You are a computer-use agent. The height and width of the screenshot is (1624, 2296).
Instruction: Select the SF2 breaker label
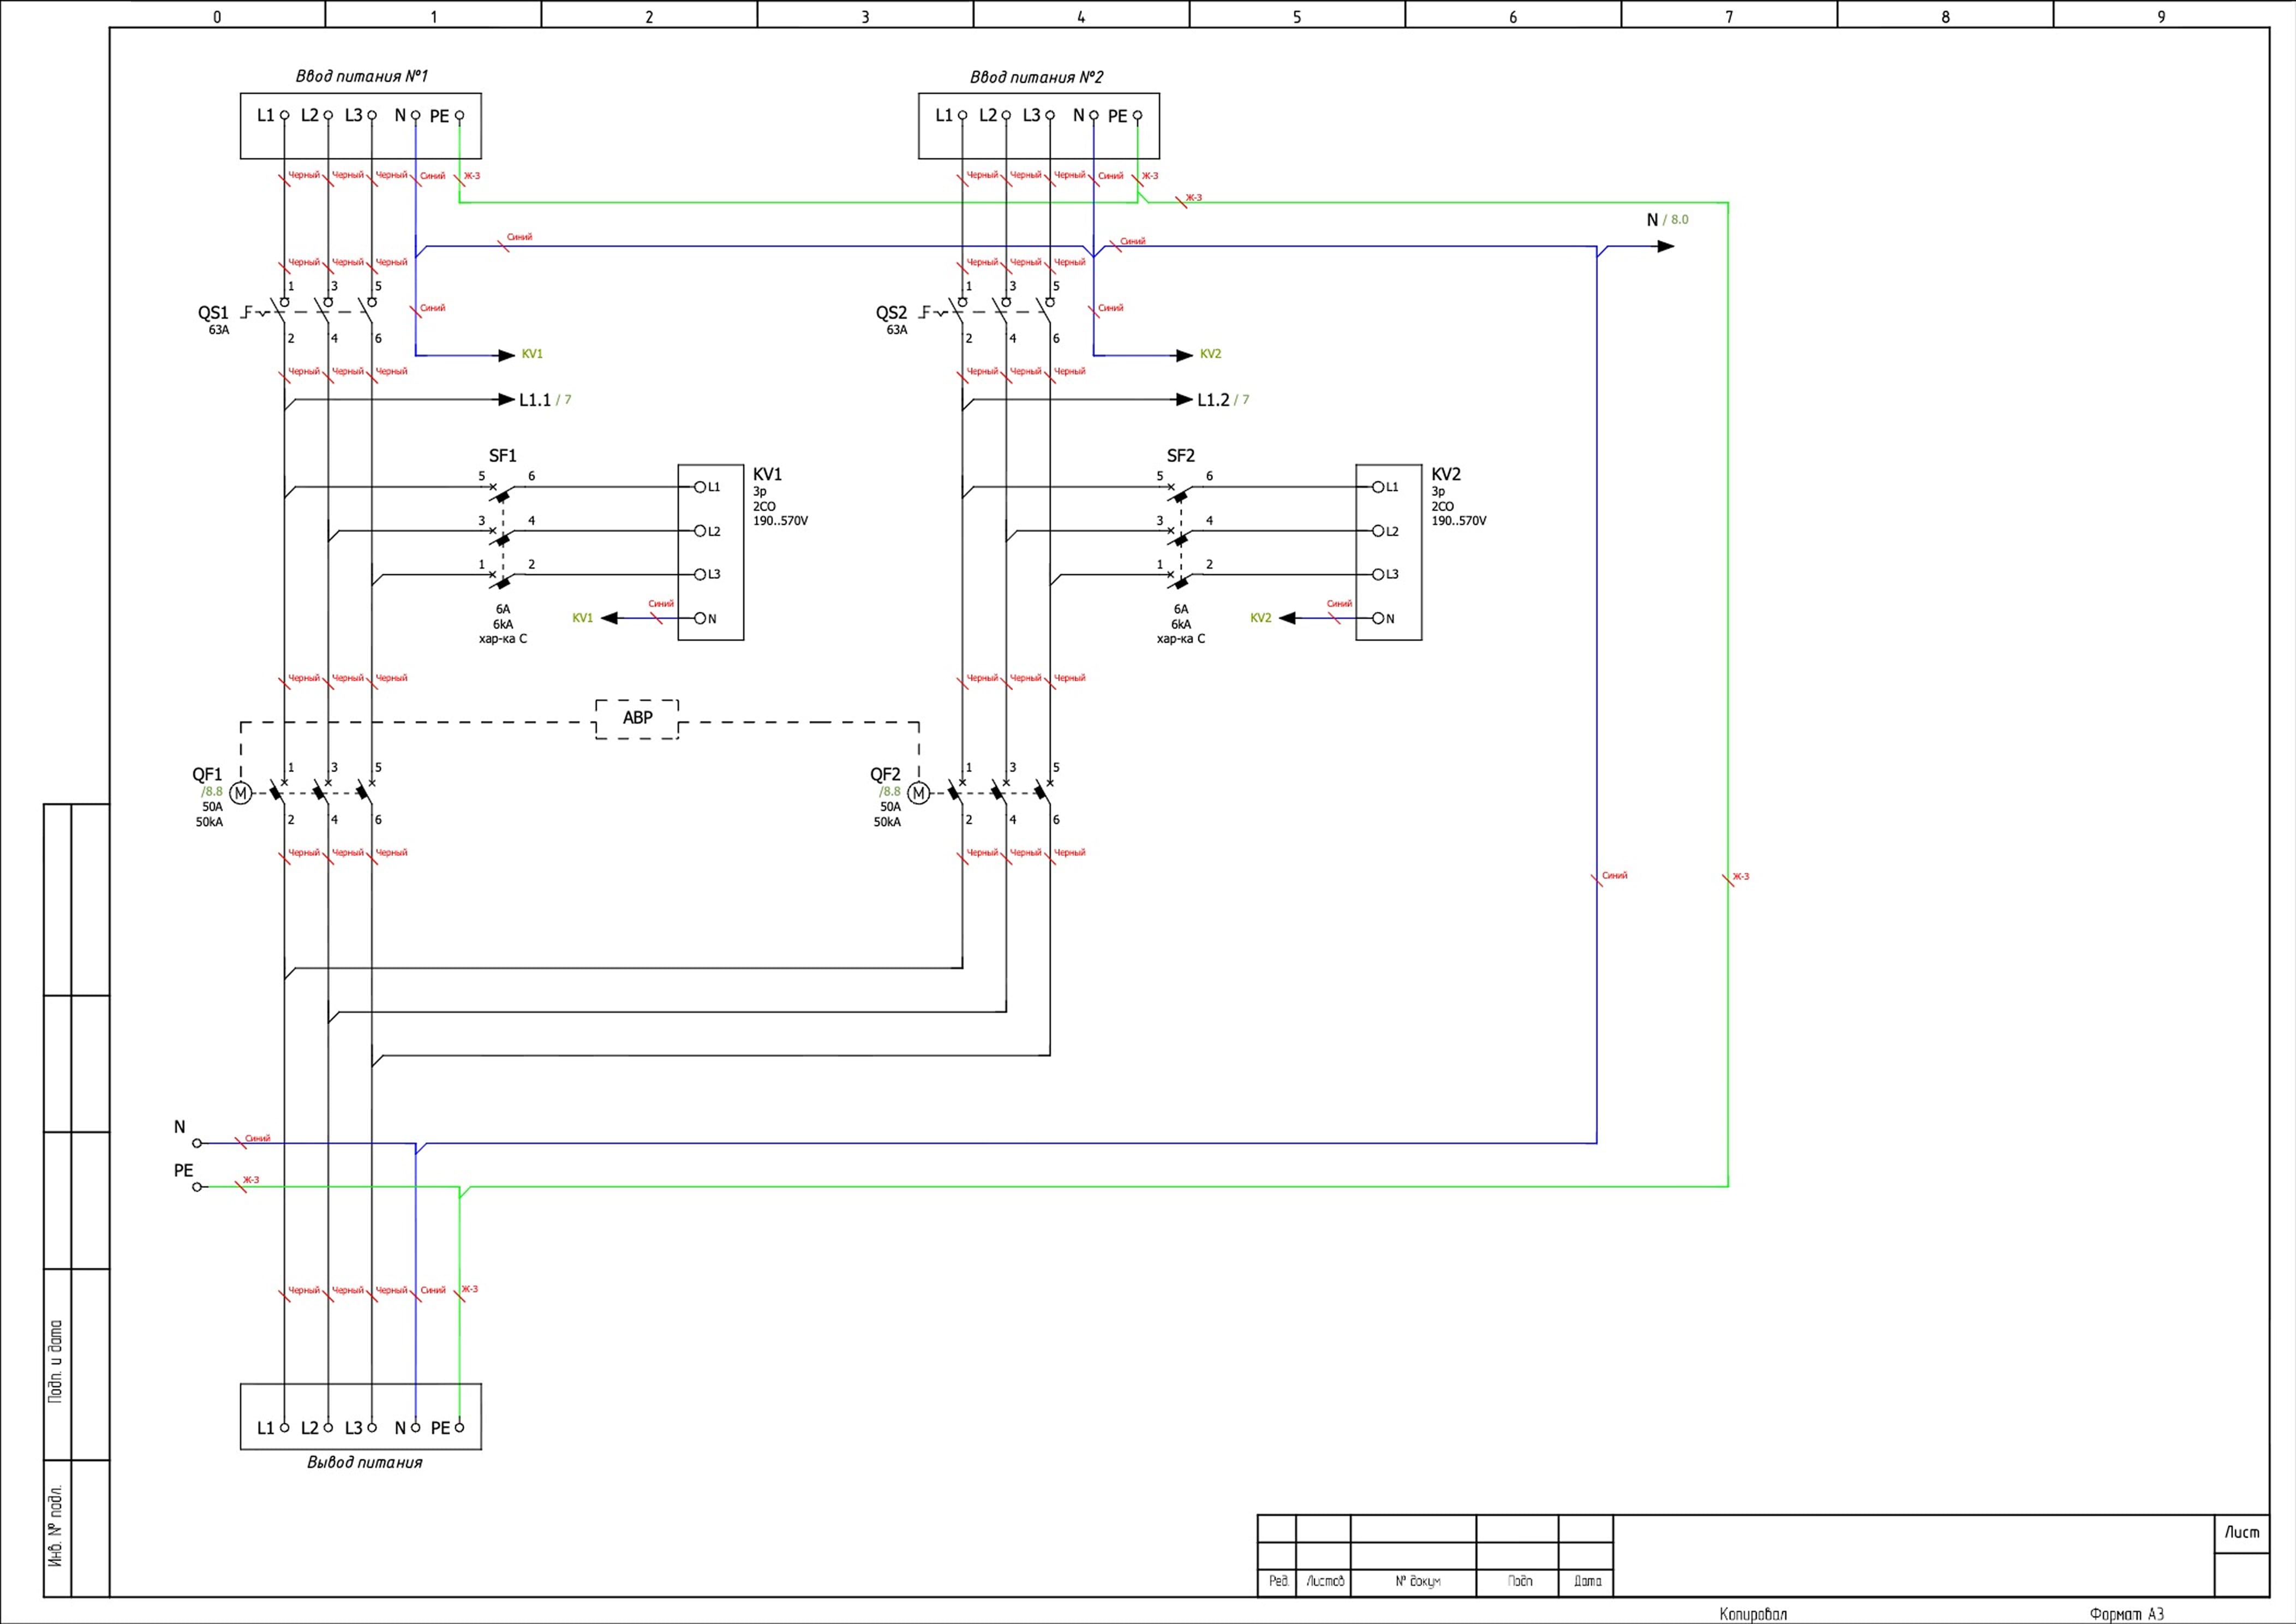click(1180, 456)
